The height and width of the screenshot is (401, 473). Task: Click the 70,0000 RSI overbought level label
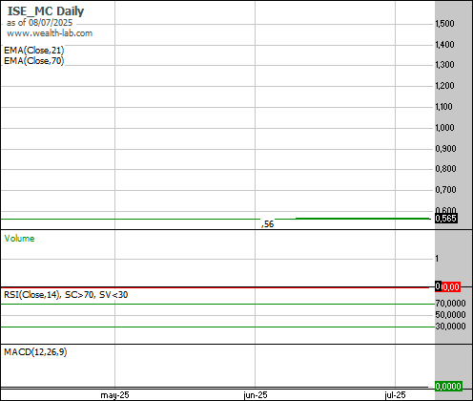[450, 304]
